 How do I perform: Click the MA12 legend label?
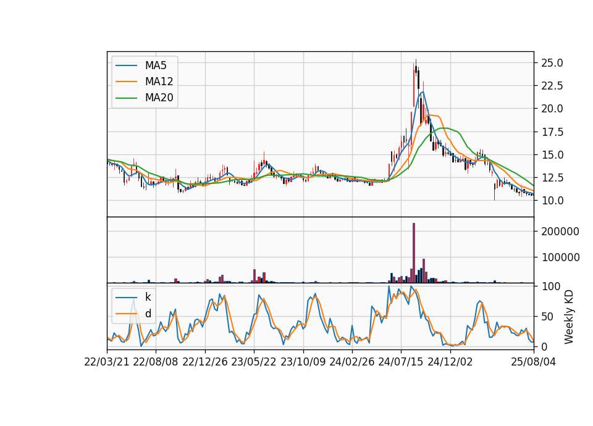pos(159,81)
